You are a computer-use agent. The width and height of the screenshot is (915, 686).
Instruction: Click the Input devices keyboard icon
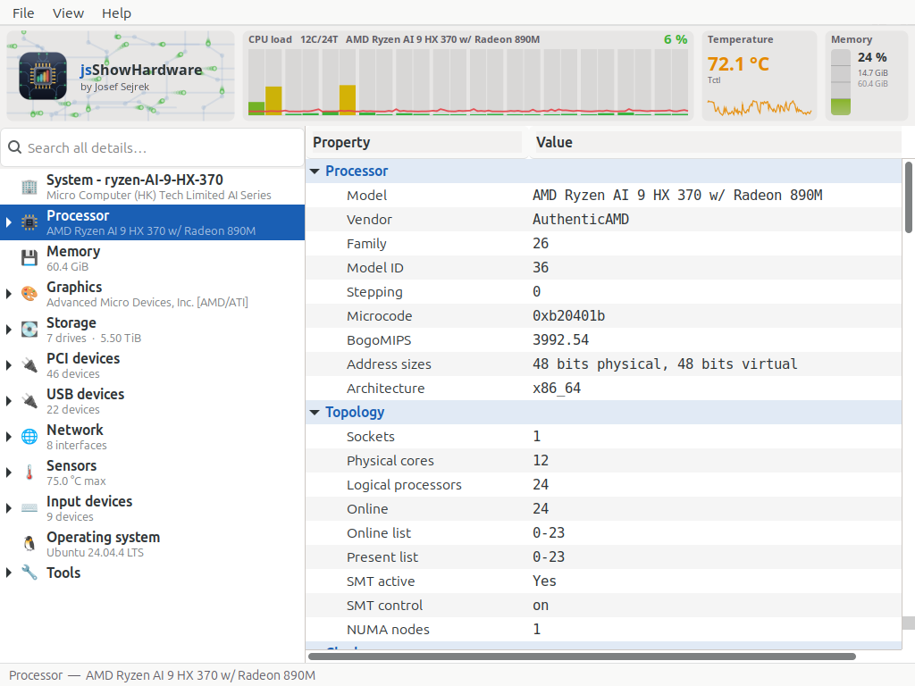29,508
